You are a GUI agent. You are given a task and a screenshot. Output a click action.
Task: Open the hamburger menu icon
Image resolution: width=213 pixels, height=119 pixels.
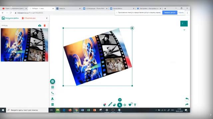coord(53,104)
